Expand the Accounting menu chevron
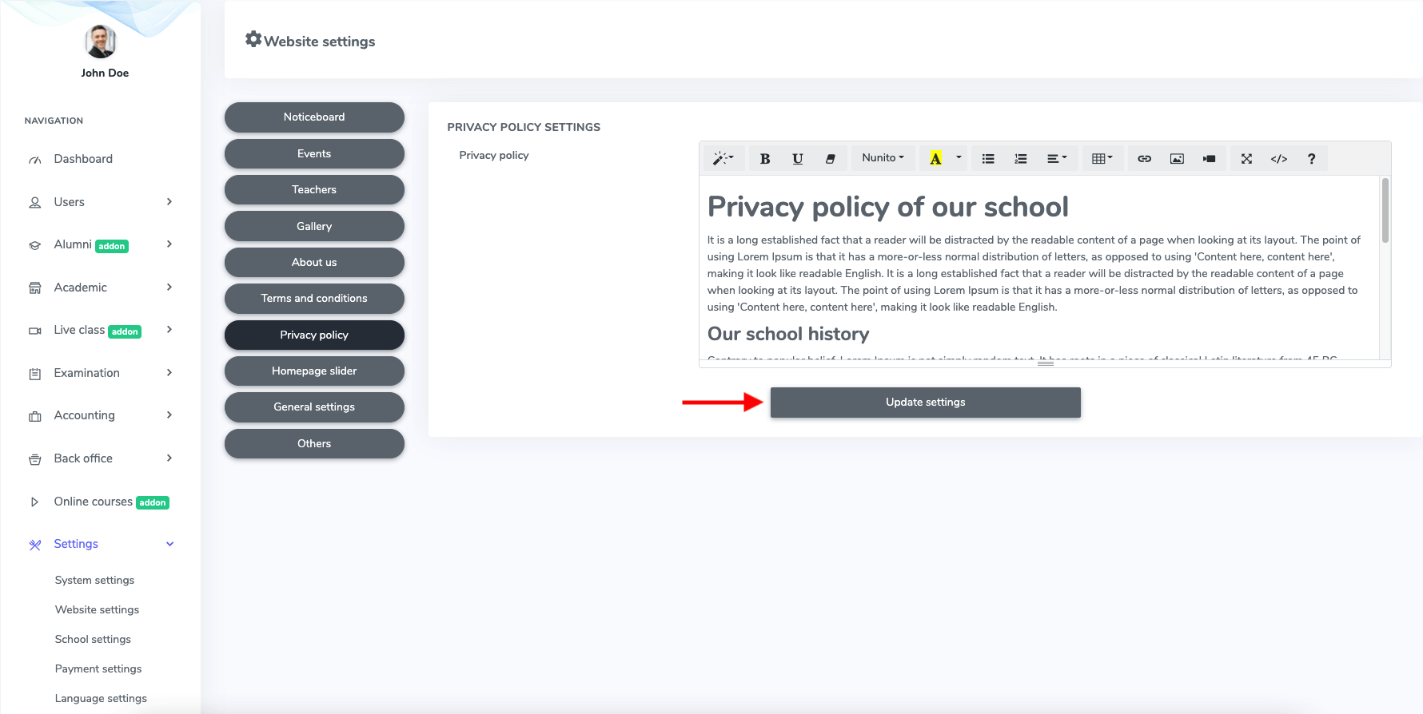This screenshot has width=1423, height=714. pos(169,415)
